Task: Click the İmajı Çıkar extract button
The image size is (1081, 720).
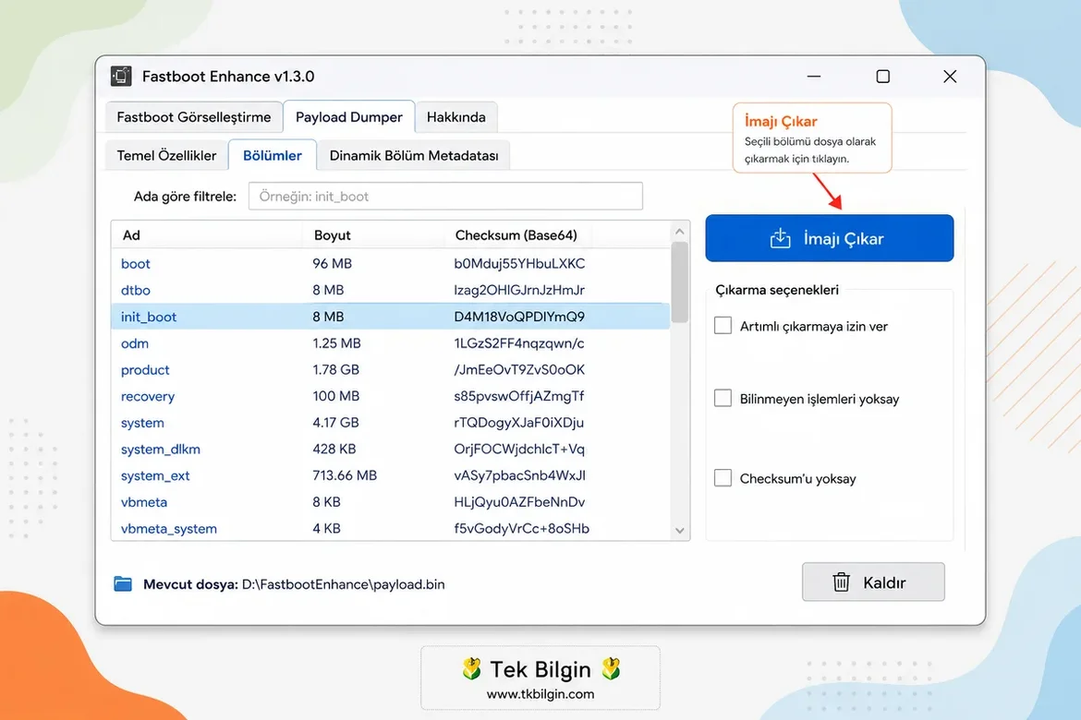Action: point(830,238)
